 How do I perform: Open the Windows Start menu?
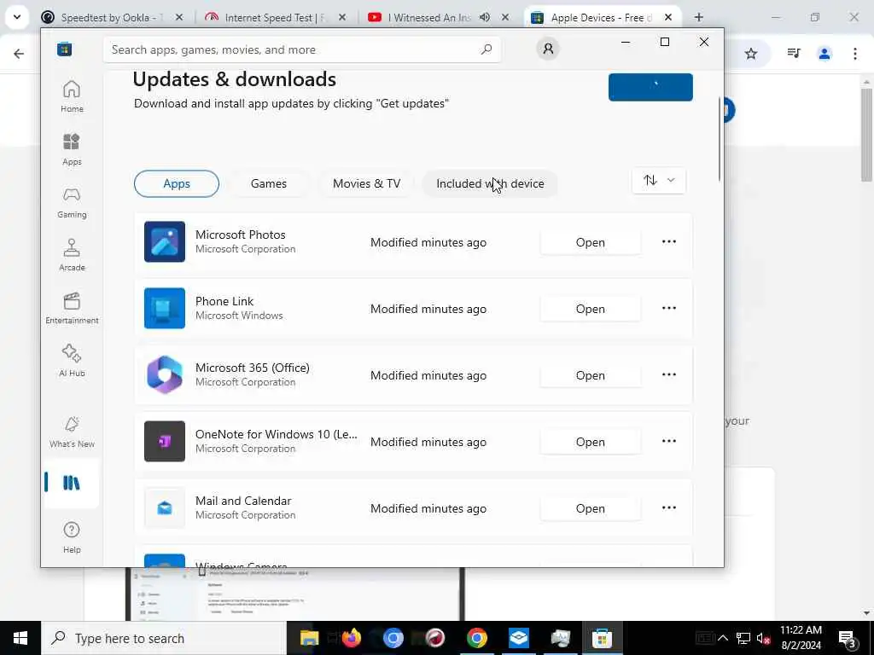pos(20,638)
